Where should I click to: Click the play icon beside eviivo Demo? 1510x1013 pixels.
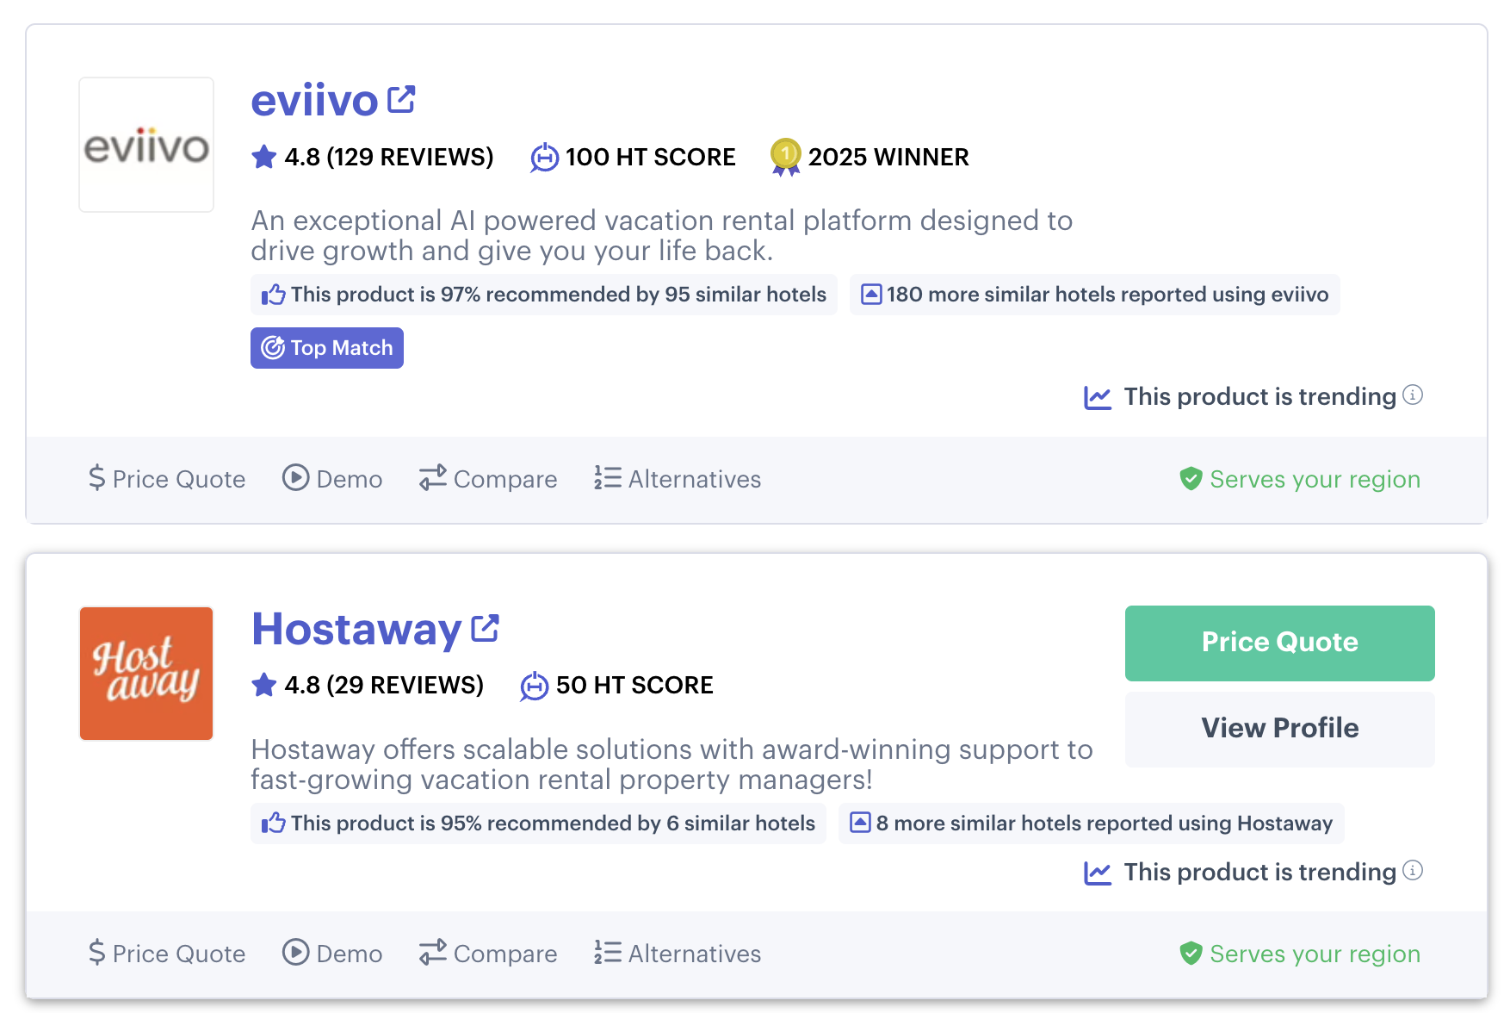coord(296,477)
